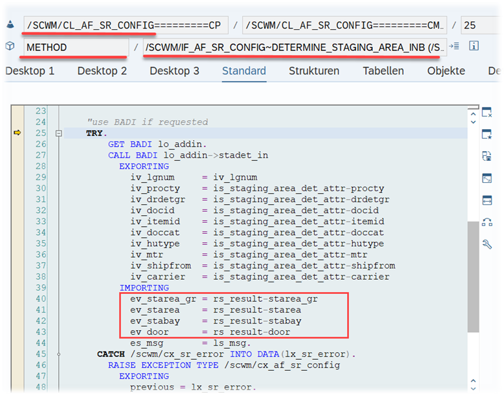
Task: Click the swap tool icon in the side toolbar
Action: (487, 156)
